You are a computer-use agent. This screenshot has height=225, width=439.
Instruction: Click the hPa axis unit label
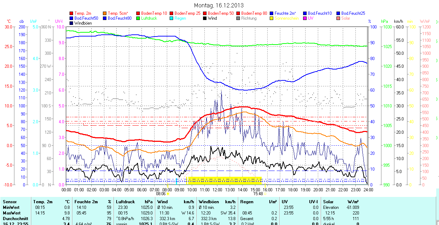[x=384, y=21]
